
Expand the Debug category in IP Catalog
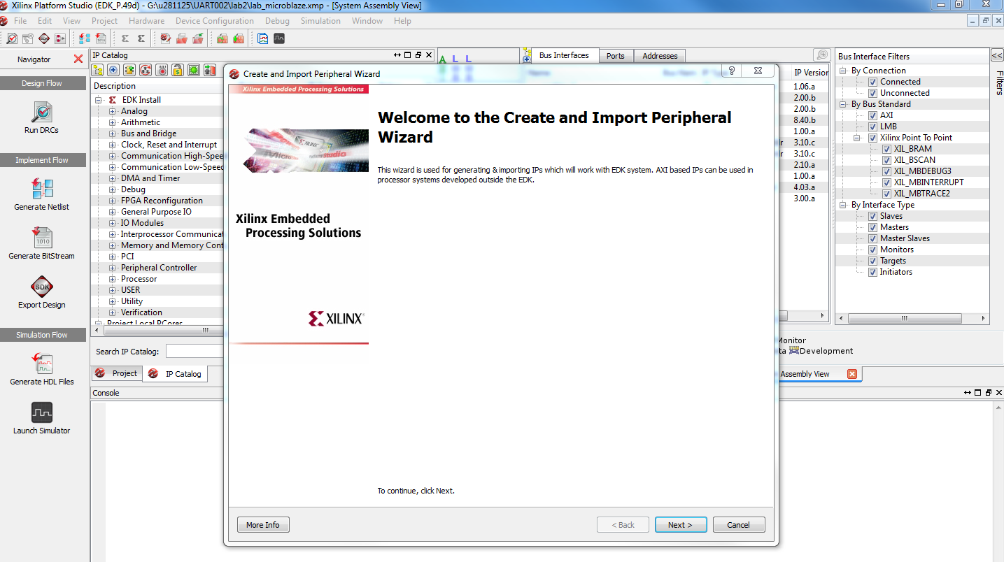tap(113, 189)
